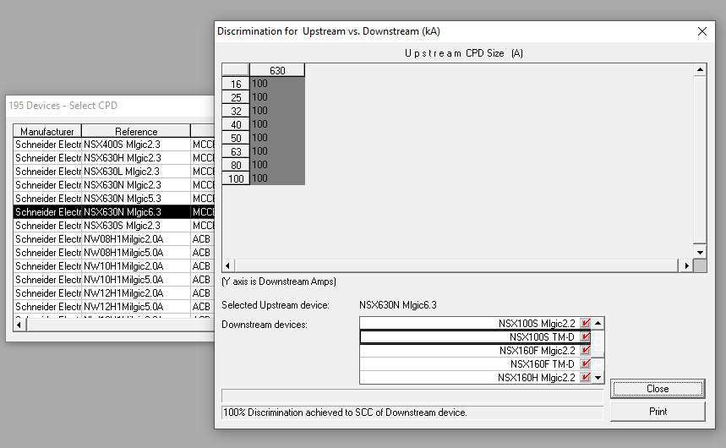
Task: Select NSX100S TM-D in downstream devices list
Action: 475,336
